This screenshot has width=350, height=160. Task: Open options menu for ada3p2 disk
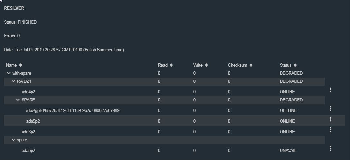(330, 130)
